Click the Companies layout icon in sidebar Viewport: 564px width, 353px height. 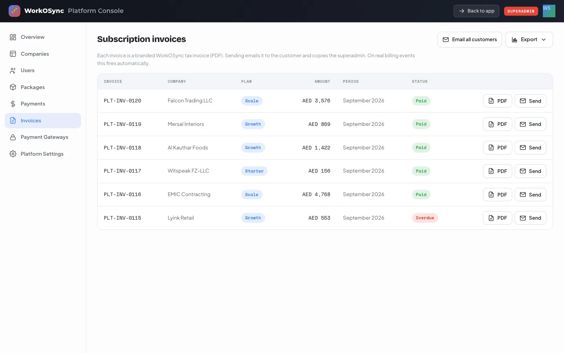click(x=13, y=54)
